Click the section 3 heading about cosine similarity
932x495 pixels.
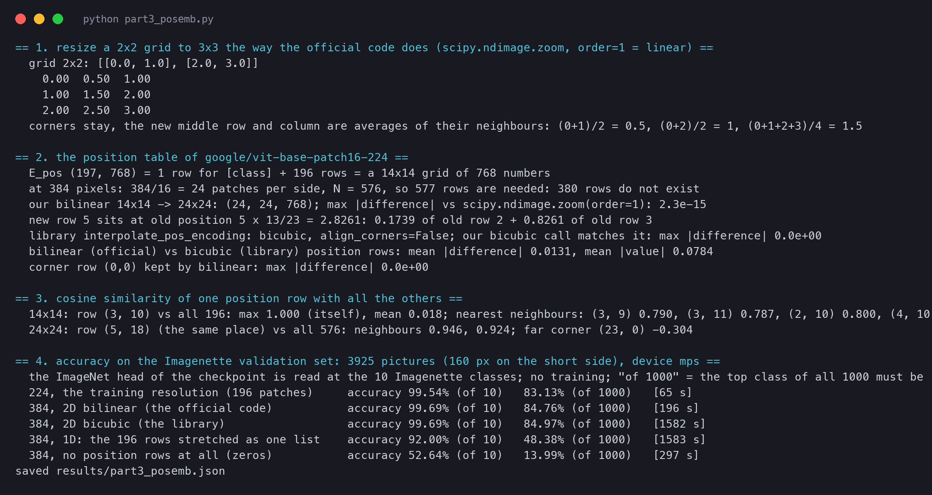[x=239, y=298]
